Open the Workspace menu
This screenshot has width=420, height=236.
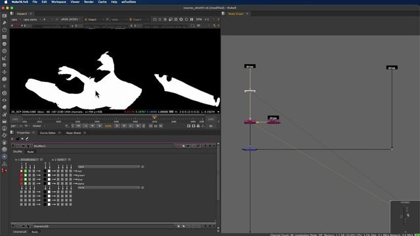point(58,2)
